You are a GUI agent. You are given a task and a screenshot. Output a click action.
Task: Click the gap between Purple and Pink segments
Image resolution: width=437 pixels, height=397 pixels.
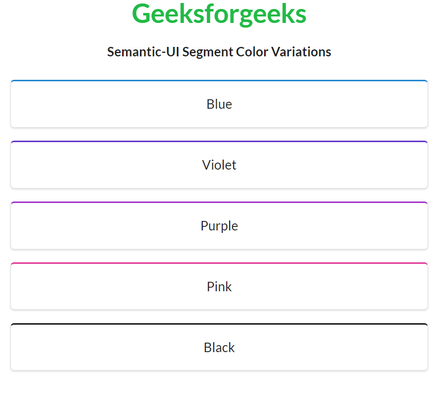[219, 256]
